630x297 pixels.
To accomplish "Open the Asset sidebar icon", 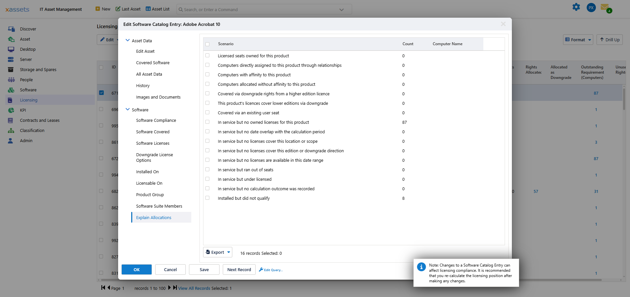I will (11, 39).
